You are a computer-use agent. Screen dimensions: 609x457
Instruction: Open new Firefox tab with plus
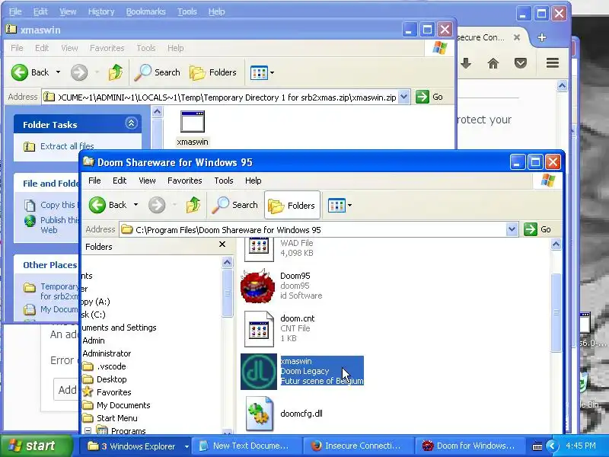pyautogui.click(x=542, y=37)
